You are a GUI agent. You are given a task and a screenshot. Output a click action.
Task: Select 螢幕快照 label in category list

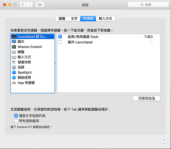click(x=24, y=62)
